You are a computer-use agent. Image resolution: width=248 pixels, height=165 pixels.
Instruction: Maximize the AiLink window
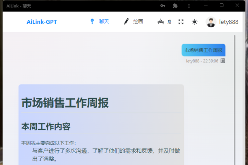point(222,5)
